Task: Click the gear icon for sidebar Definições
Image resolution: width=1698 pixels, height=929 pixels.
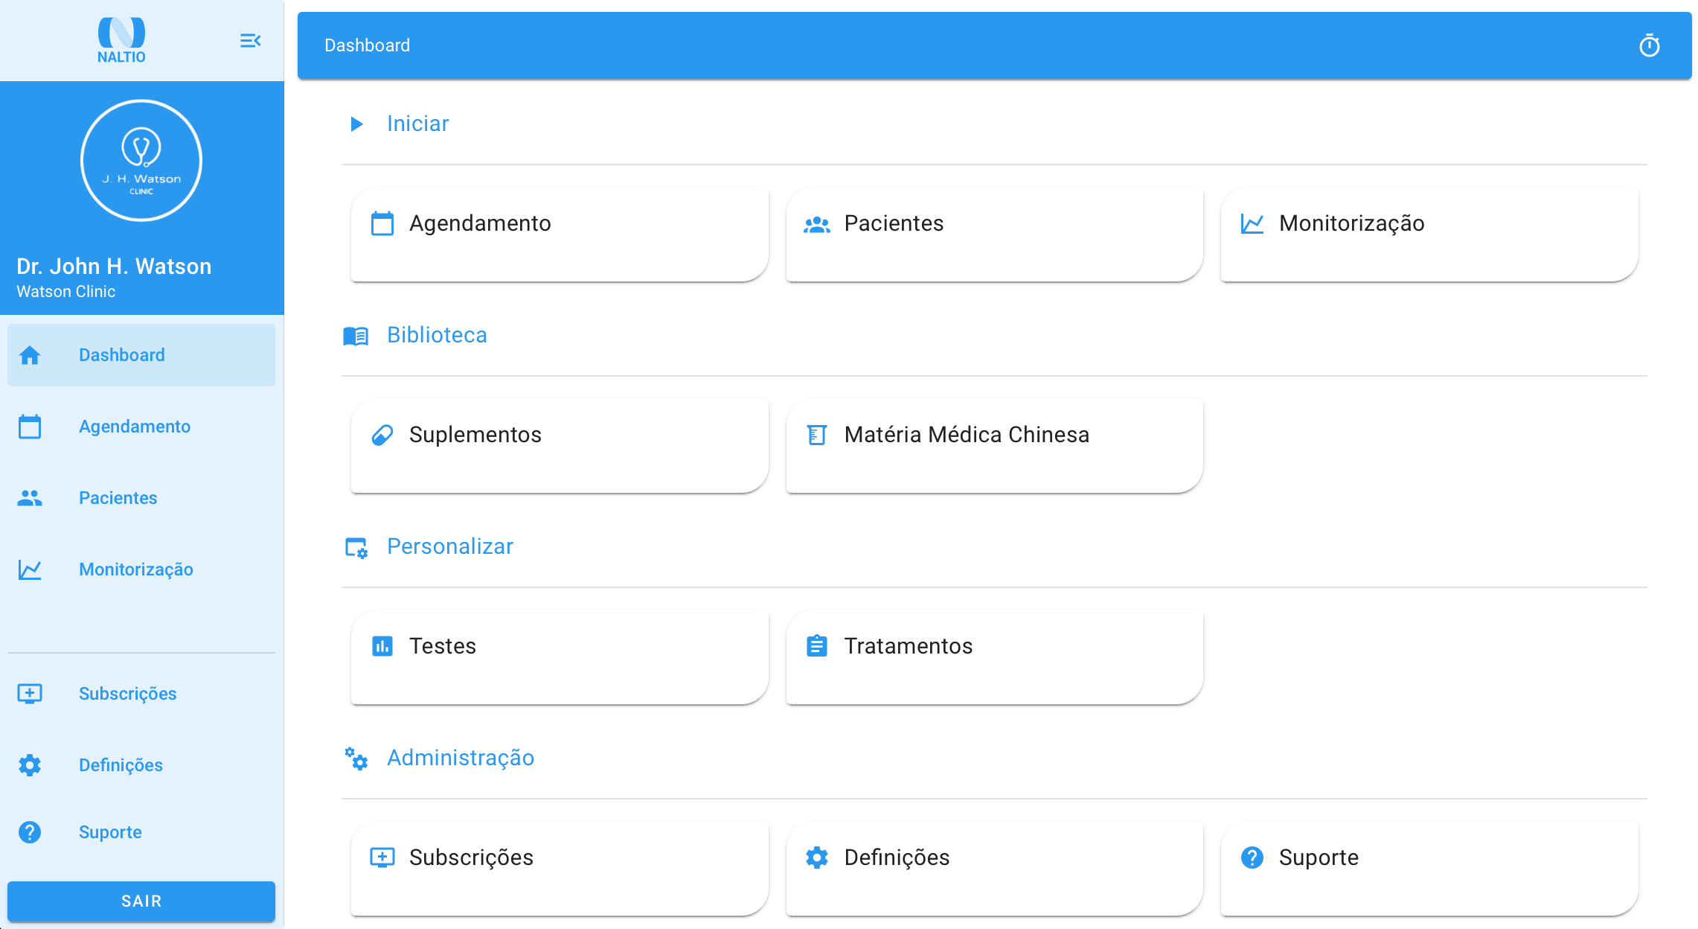Action: [x=30, y=765]
